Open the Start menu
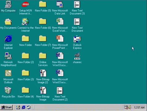Viewport: 147px width, 111px height. (x=6, y=107)
